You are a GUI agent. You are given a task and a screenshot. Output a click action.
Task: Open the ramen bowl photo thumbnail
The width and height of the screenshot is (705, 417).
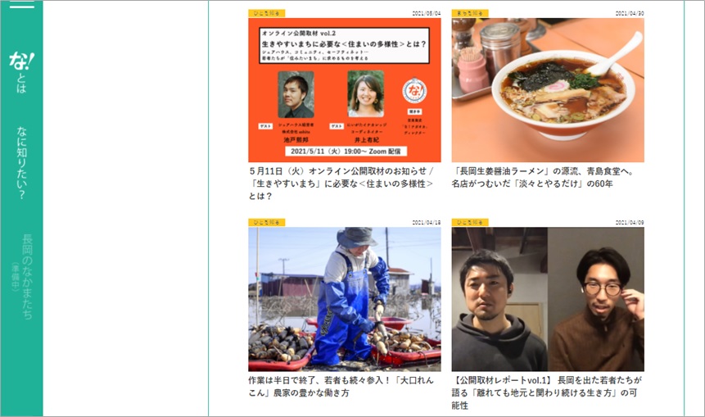(548, 90)
